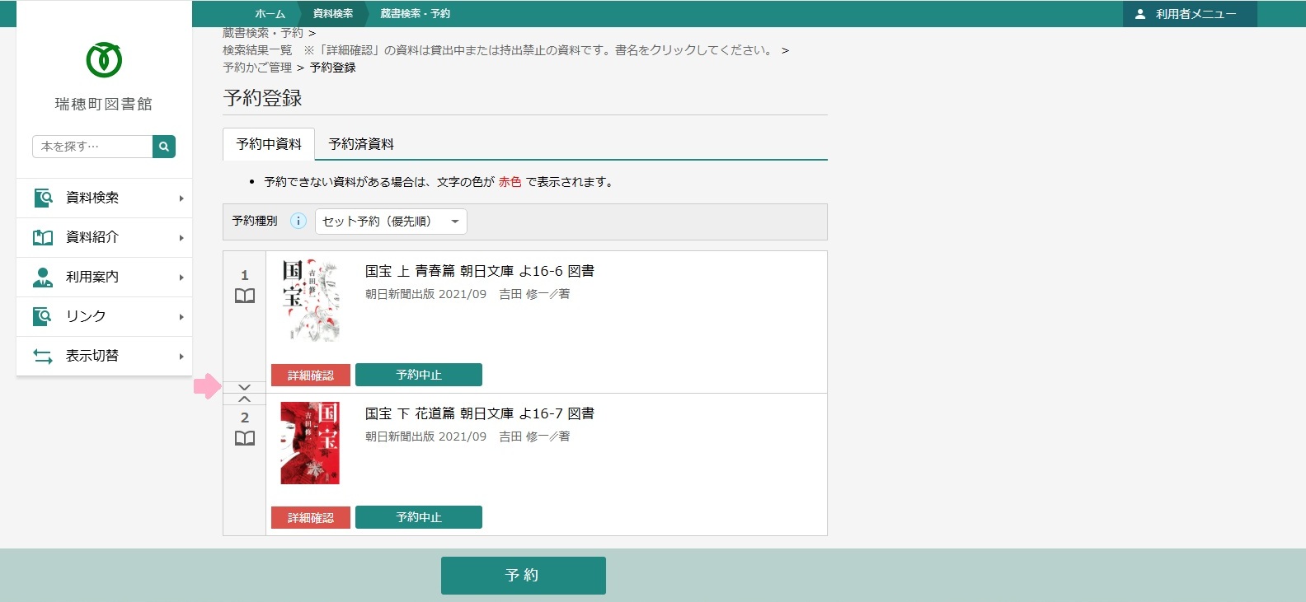
Task: Move item 1 down with chevron arrow
Action: tap(244, 387)
